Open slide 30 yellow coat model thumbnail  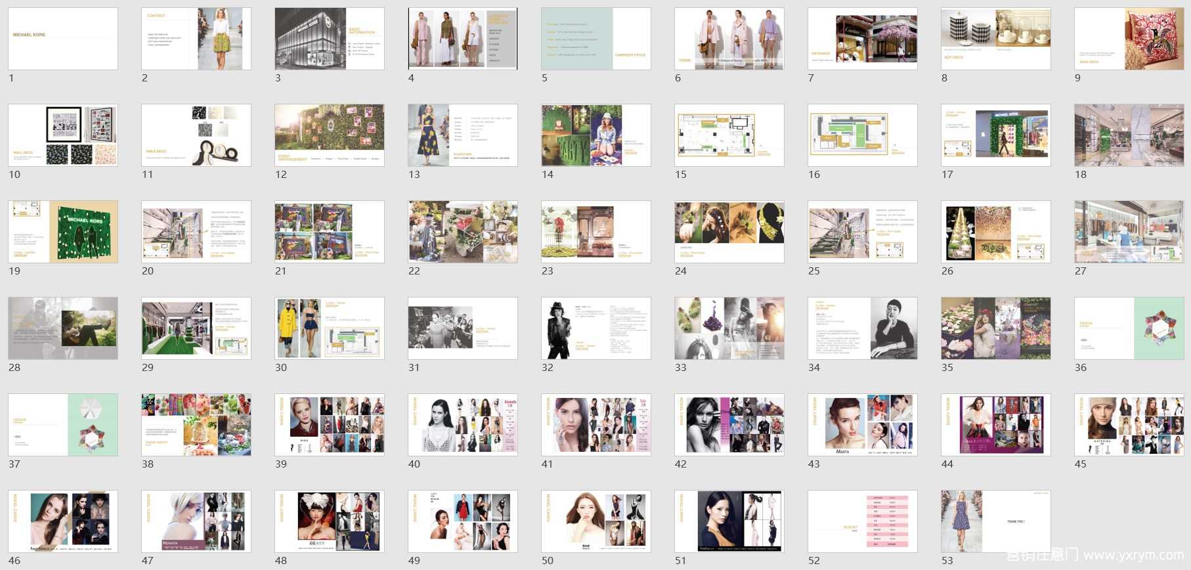click(x=330, y=328)
